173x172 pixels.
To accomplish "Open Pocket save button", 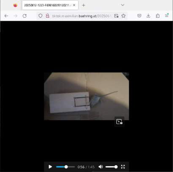I will [x=139, y=16].
